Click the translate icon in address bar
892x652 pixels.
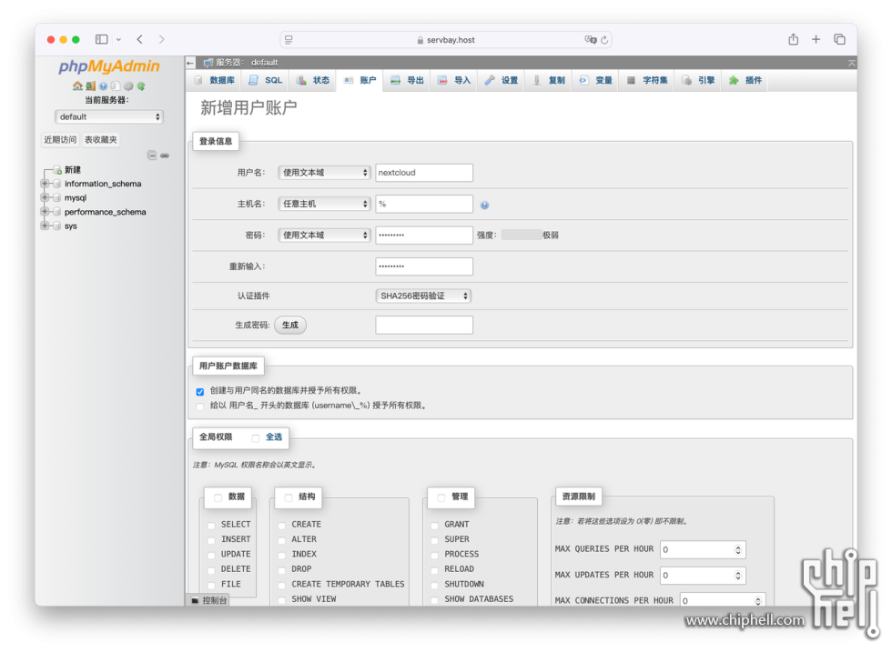(x=591, y=40)
